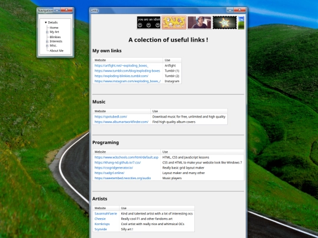Click Website column header in Music table

[x=121, y=111]
